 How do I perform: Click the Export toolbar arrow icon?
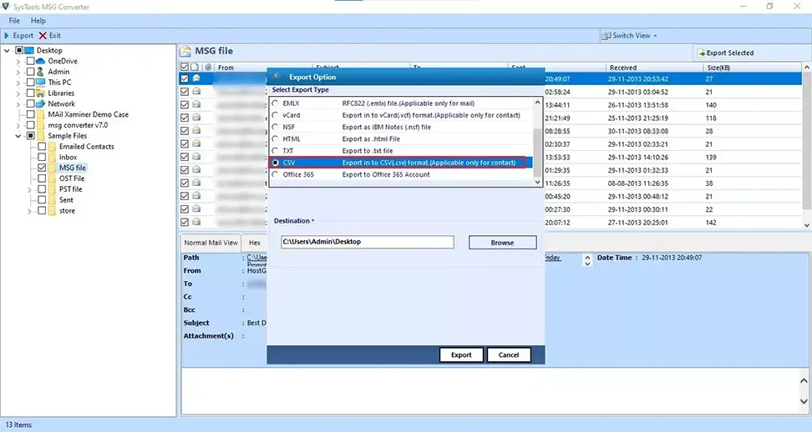(x=7, y=36)
